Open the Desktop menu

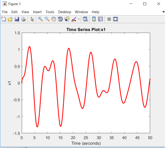point(65,12)
